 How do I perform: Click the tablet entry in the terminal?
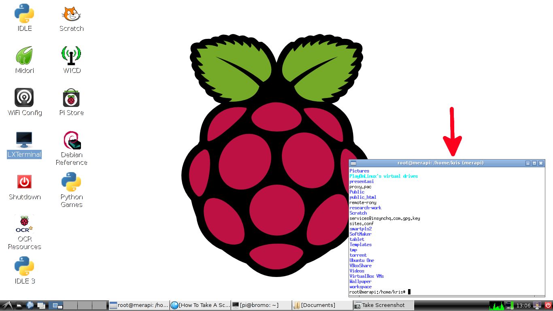click(x=357, y=239)
